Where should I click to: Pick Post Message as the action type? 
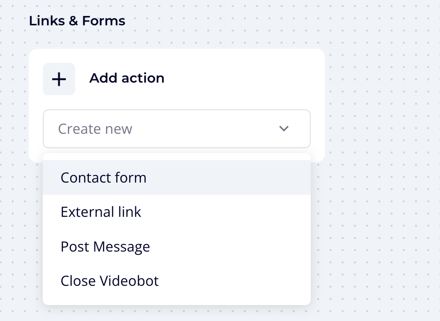(105, 246)
